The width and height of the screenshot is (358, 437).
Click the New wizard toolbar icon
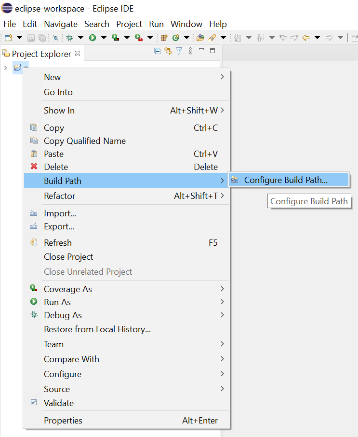tap(9, 38)
